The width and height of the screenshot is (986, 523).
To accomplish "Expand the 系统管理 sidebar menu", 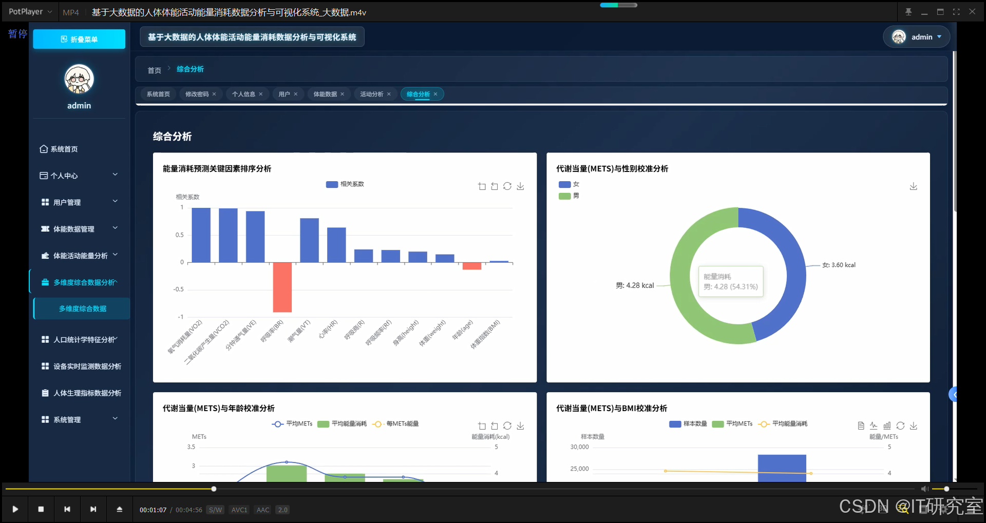I will click(x=79, y=419).
